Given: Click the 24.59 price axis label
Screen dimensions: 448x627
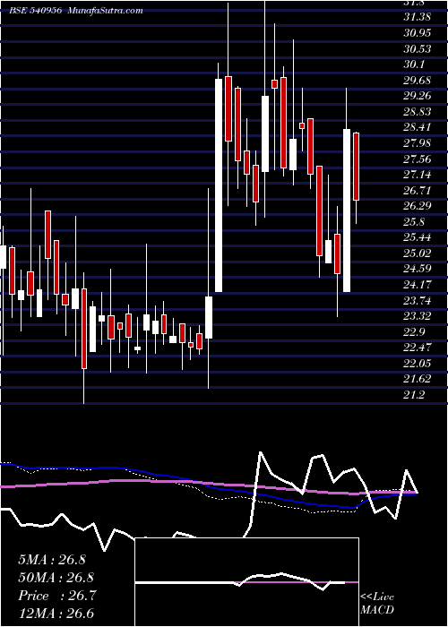Looking at the screenshot, I should (x=418, y=269).
